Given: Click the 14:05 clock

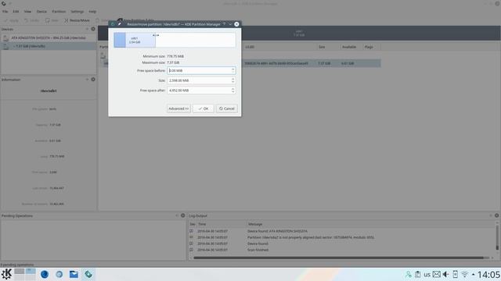Looking at the screenshot, I should [x=488, y=274].
